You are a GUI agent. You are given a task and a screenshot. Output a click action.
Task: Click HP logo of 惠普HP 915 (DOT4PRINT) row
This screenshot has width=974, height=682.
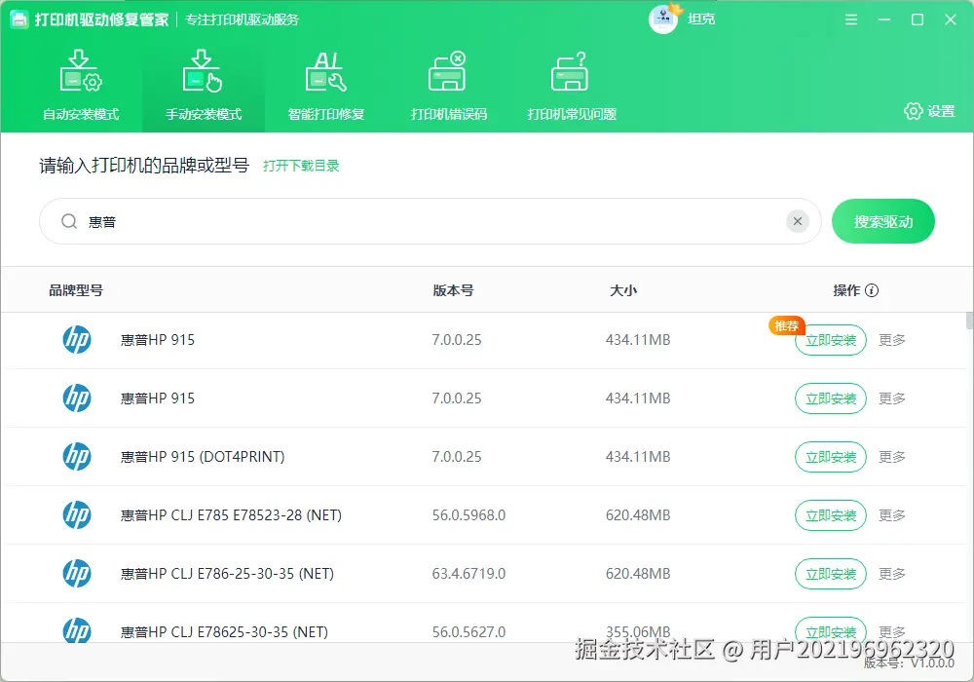click(x=77, y=457)
